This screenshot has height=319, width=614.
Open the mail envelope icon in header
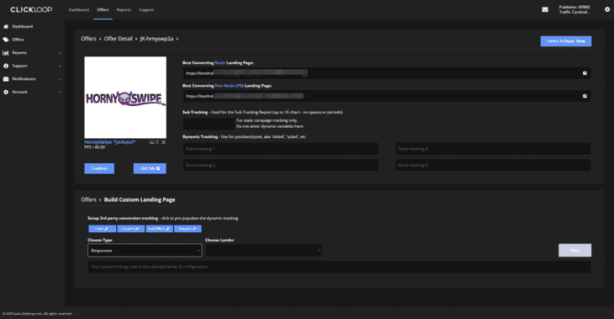pyautogui.click(x=545, y=9)
